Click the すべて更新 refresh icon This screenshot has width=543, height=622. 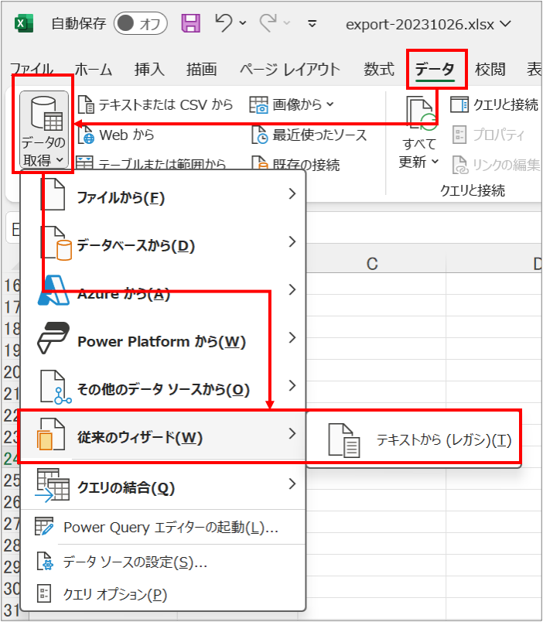tap(421, 114)
